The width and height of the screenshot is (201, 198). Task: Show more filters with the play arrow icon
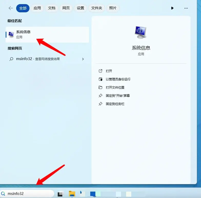click(x=172, y=8)
